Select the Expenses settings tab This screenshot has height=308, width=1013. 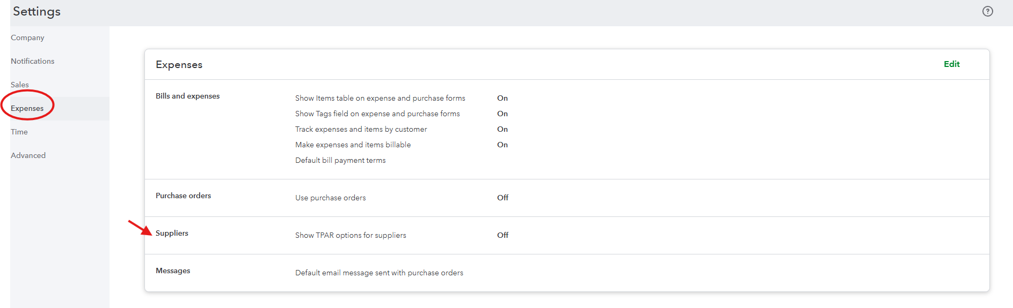click(x=27, y=108)
